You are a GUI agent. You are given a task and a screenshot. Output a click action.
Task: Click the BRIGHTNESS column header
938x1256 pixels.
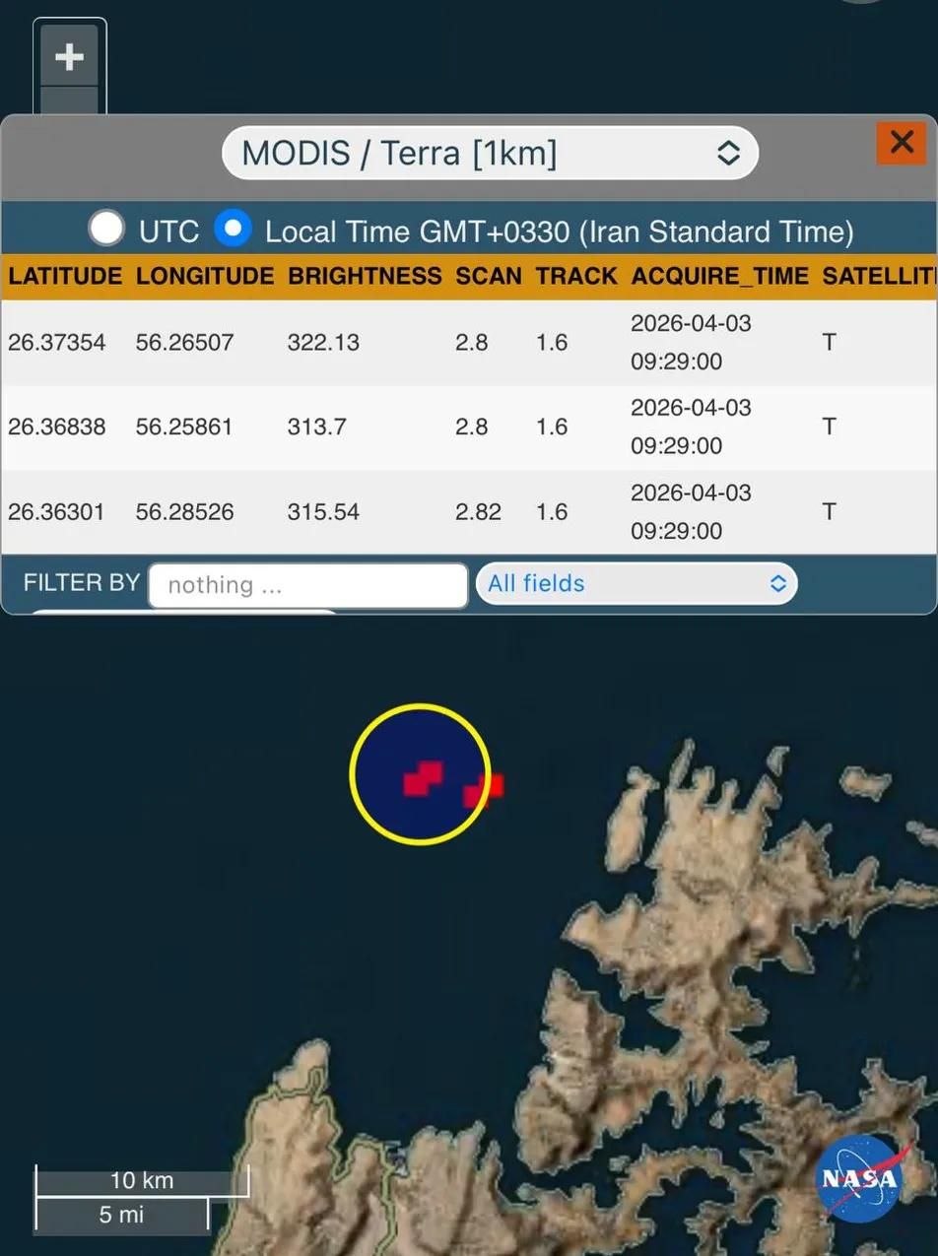click(365, 277)
